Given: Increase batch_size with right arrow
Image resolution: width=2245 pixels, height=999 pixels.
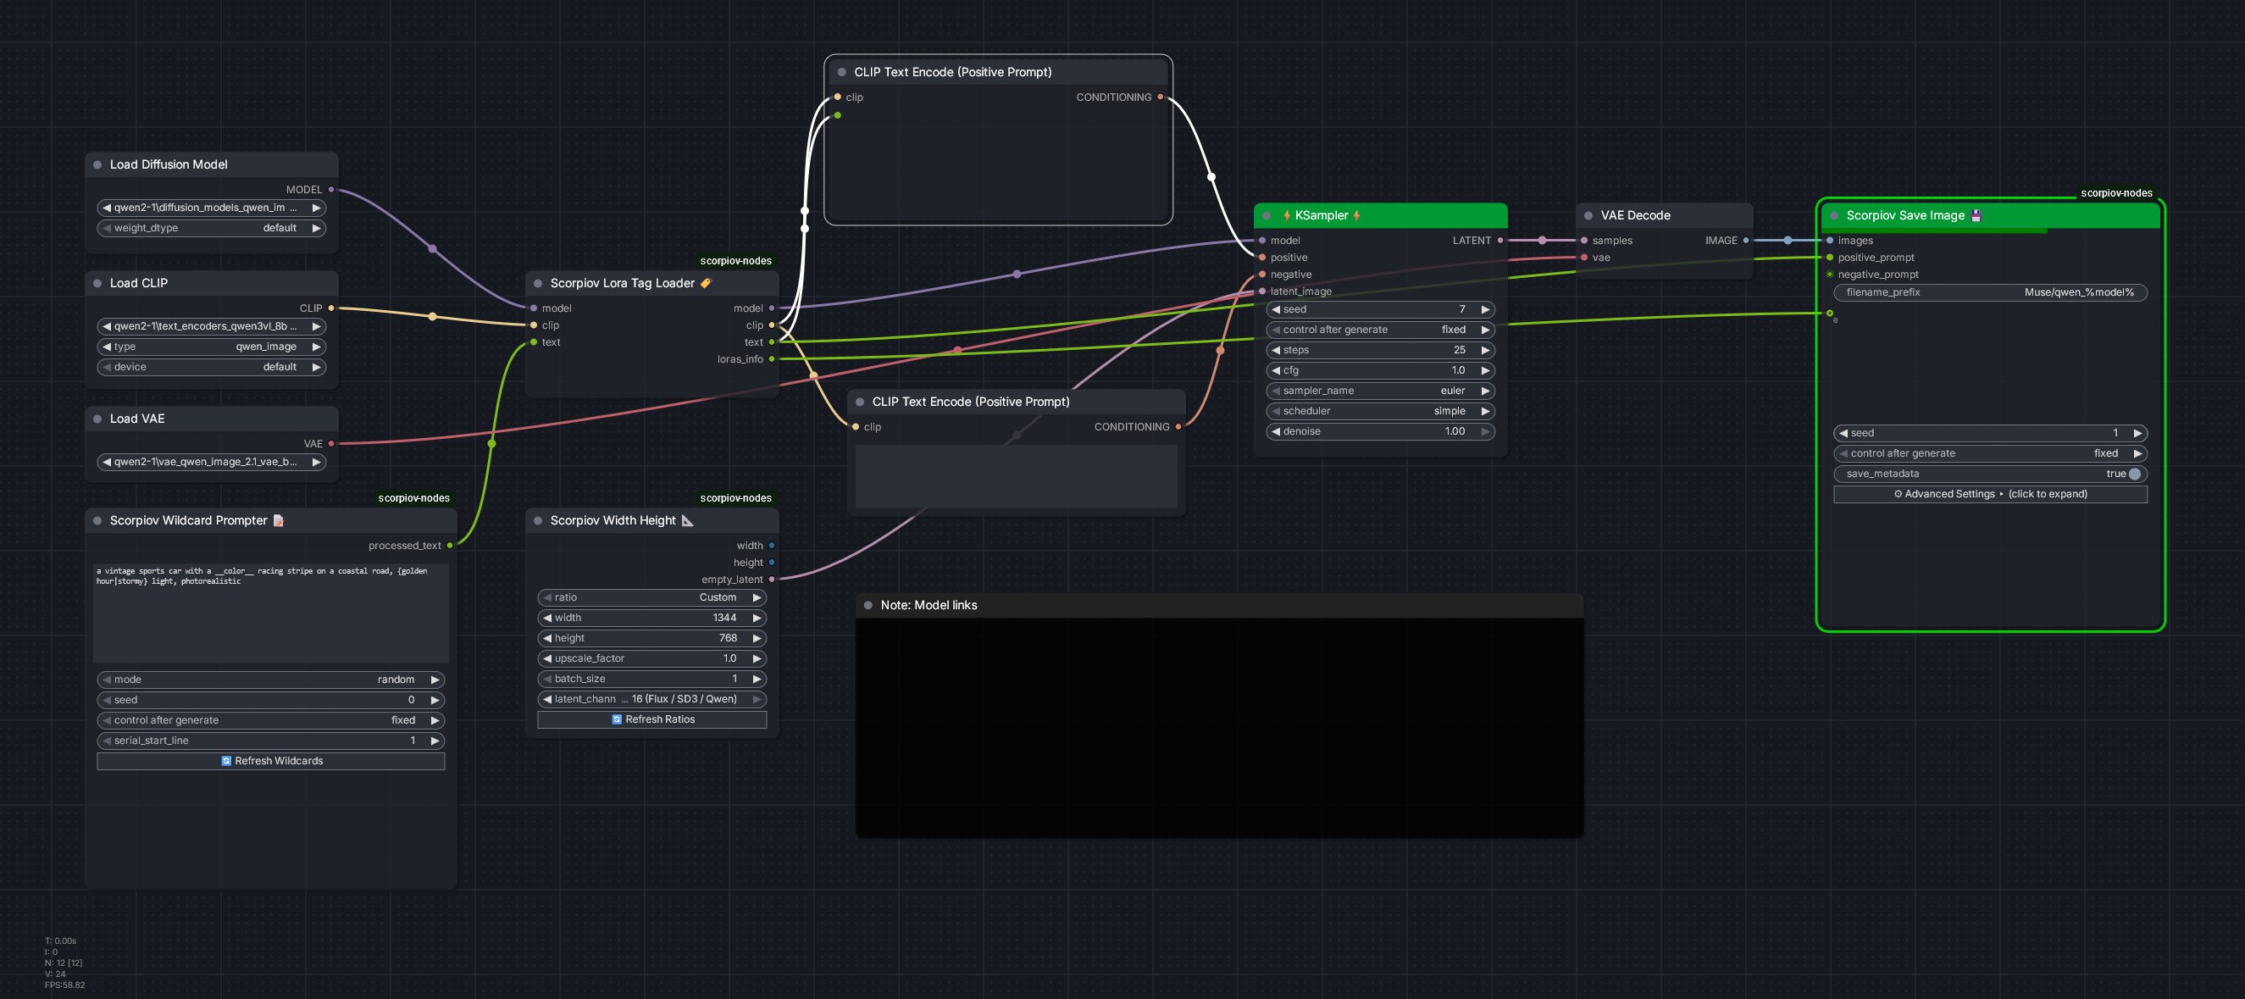Looking at the screenshot, I should click(757, 679).
